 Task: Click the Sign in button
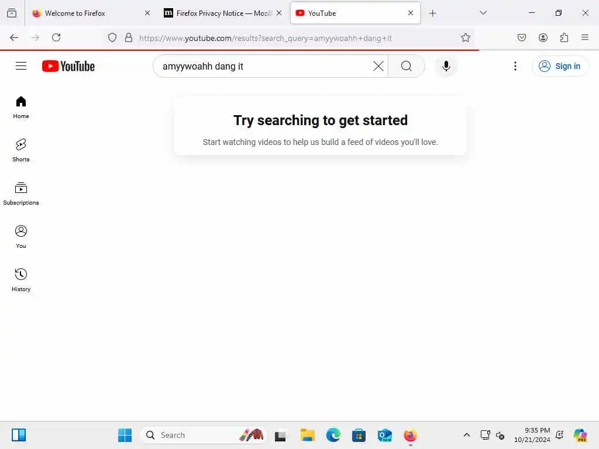(560, 66)
